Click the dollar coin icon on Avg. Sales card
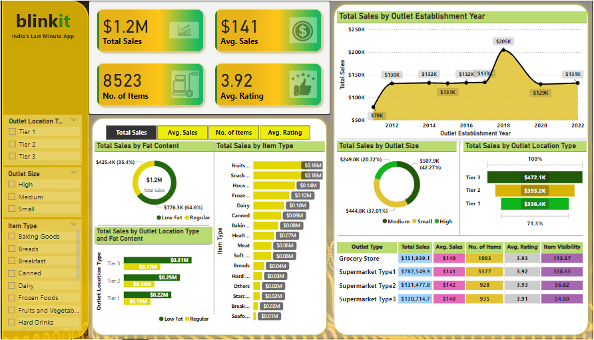The height and width of the screenshot is (340, 594). (303, 30)
